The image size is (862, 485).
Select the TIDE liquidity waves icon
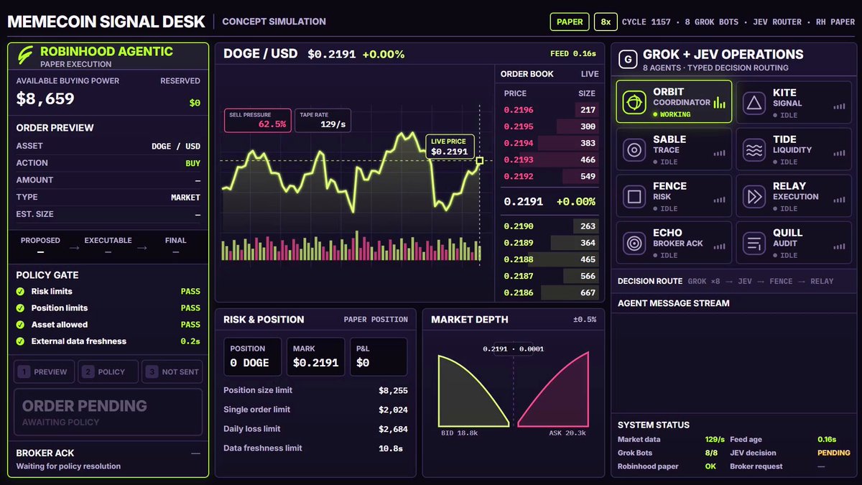754,150
